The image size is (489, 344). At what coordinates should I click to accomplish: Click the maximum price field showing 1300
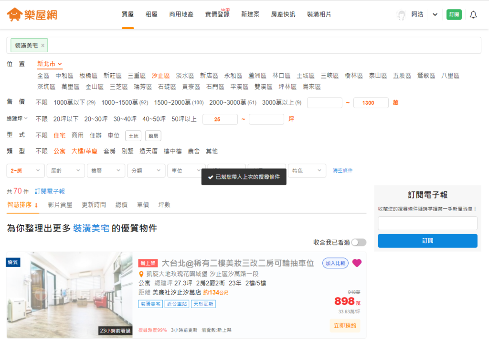point(371,103)
